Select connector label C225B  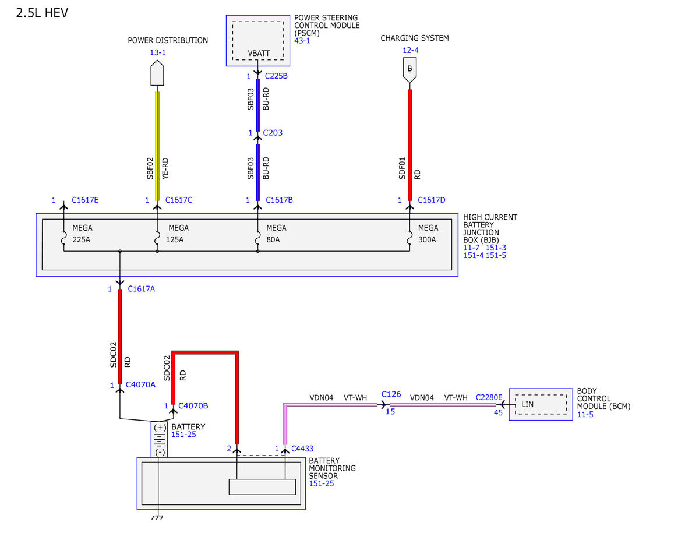click(x=276, y=76)
